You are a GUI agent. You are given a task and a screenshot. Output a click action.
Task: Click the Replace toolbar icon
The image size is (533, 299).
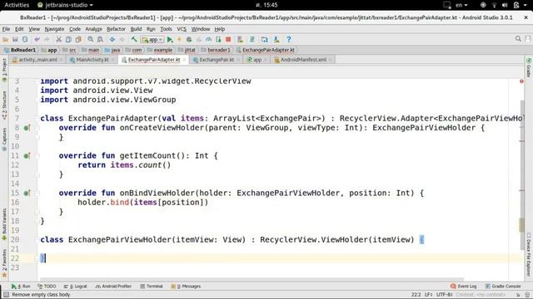coord(100,39)
